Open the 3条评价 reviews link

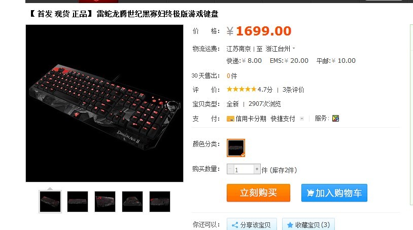(x=293, y=90)
